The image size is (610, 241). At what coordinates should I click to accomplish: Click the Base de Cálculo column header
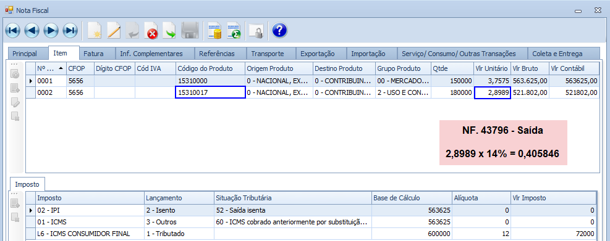coord(412,198)
